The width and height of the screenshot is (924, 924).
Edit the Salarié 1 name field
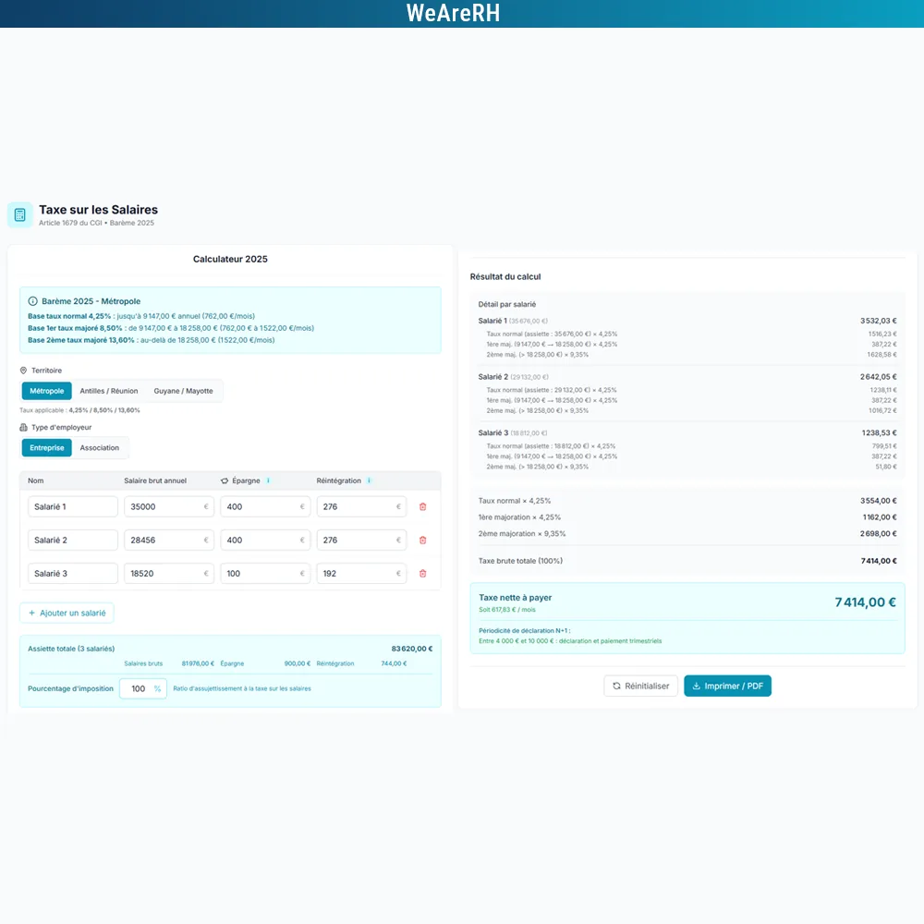pyautogui.click(x=73, y=506)
